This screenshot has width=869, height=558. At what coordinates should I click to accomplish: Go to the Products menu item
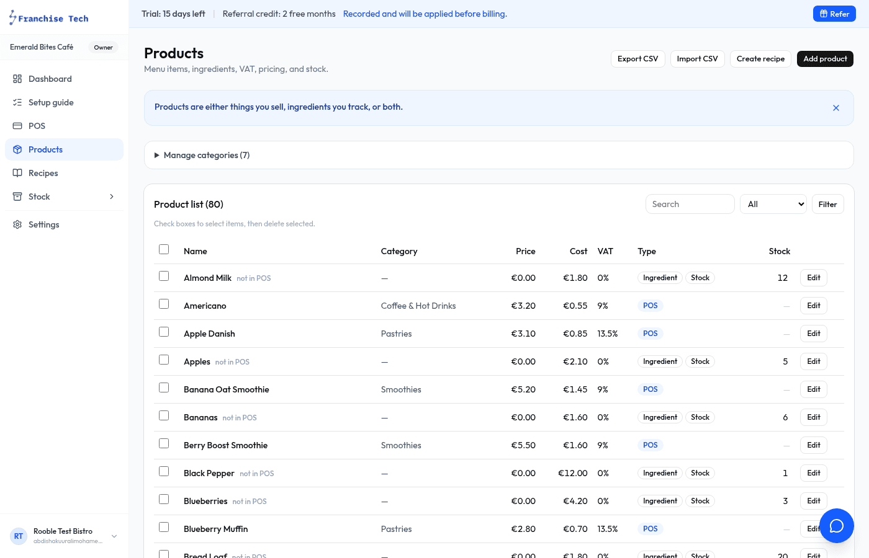[x=64, y=149]
